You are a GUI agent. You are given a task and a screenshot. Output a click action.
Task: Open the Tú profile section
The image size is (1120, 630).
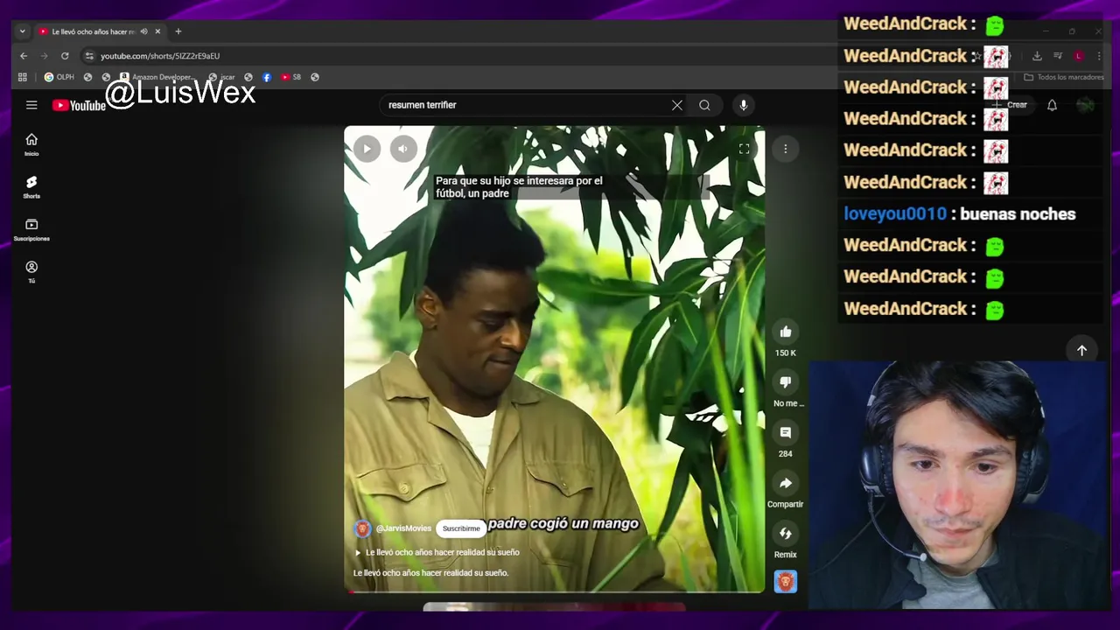click(x=31, y=272)
